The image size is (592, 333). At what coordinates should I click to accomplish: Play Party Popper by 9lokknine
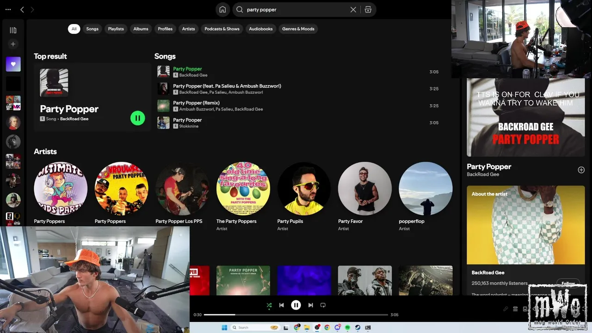coord(298,123)
